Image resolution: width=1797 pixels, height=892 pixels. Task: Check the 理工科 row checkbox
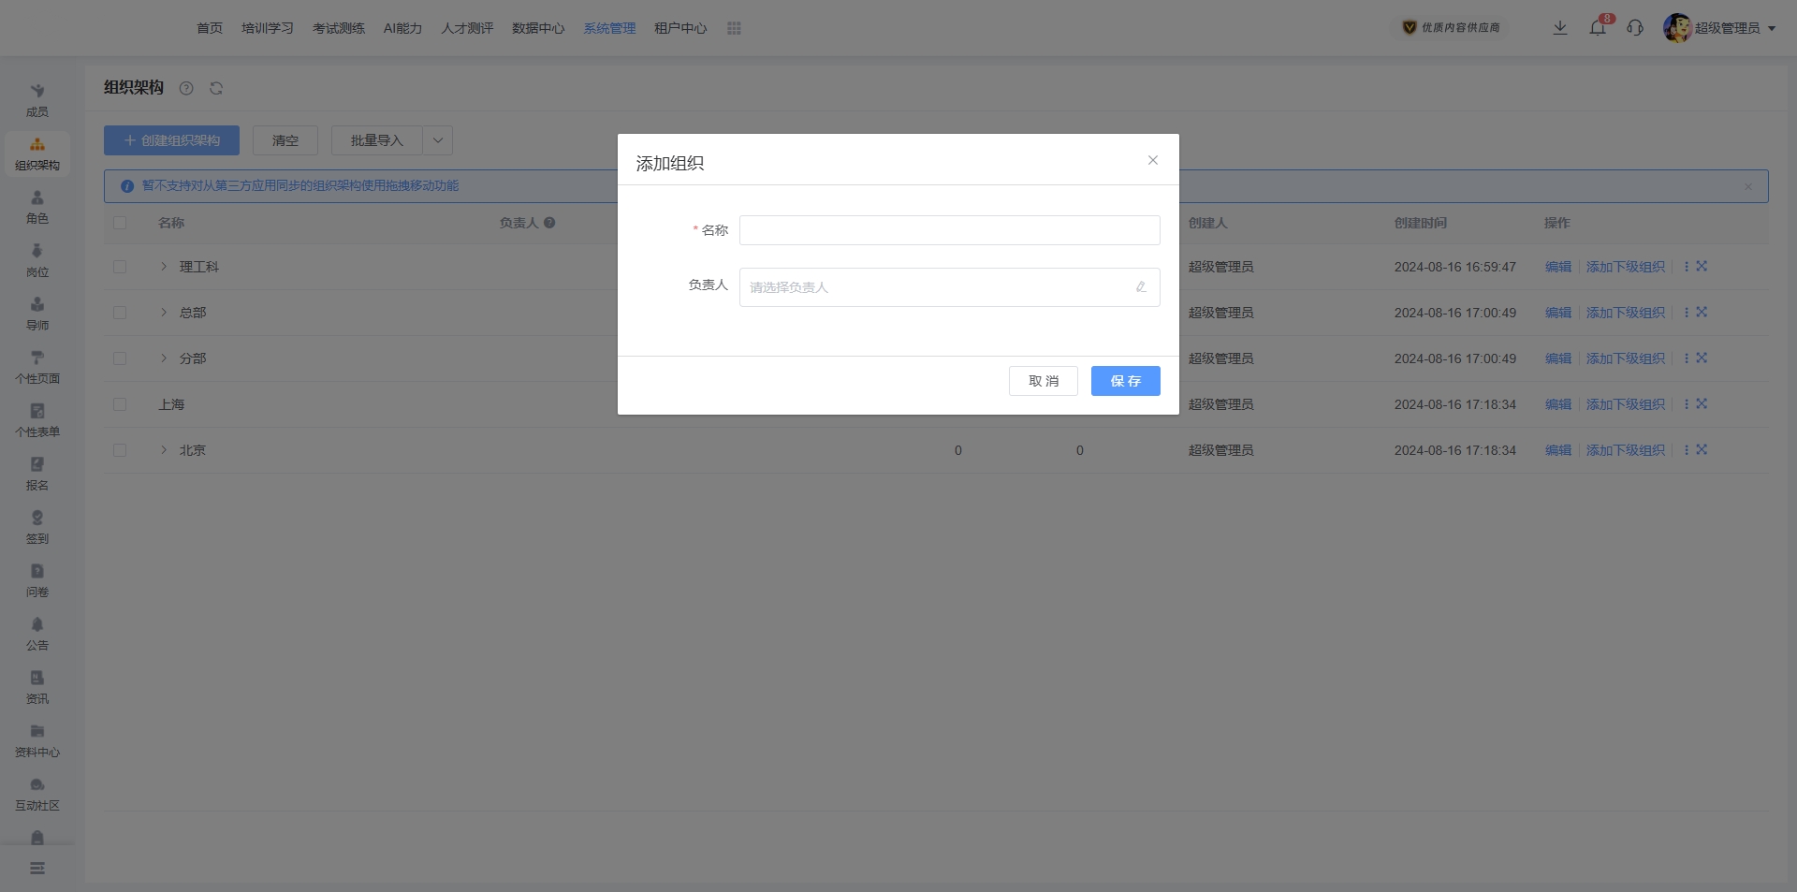pos(120,267)
